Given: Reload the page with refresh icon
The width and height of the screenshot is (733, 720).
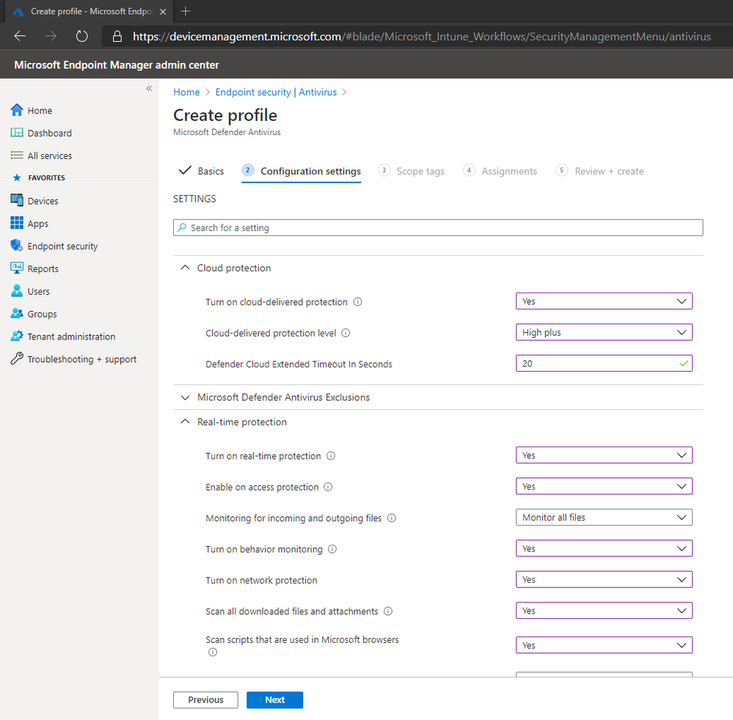Looking at the screenshot, I should [81, 36].
